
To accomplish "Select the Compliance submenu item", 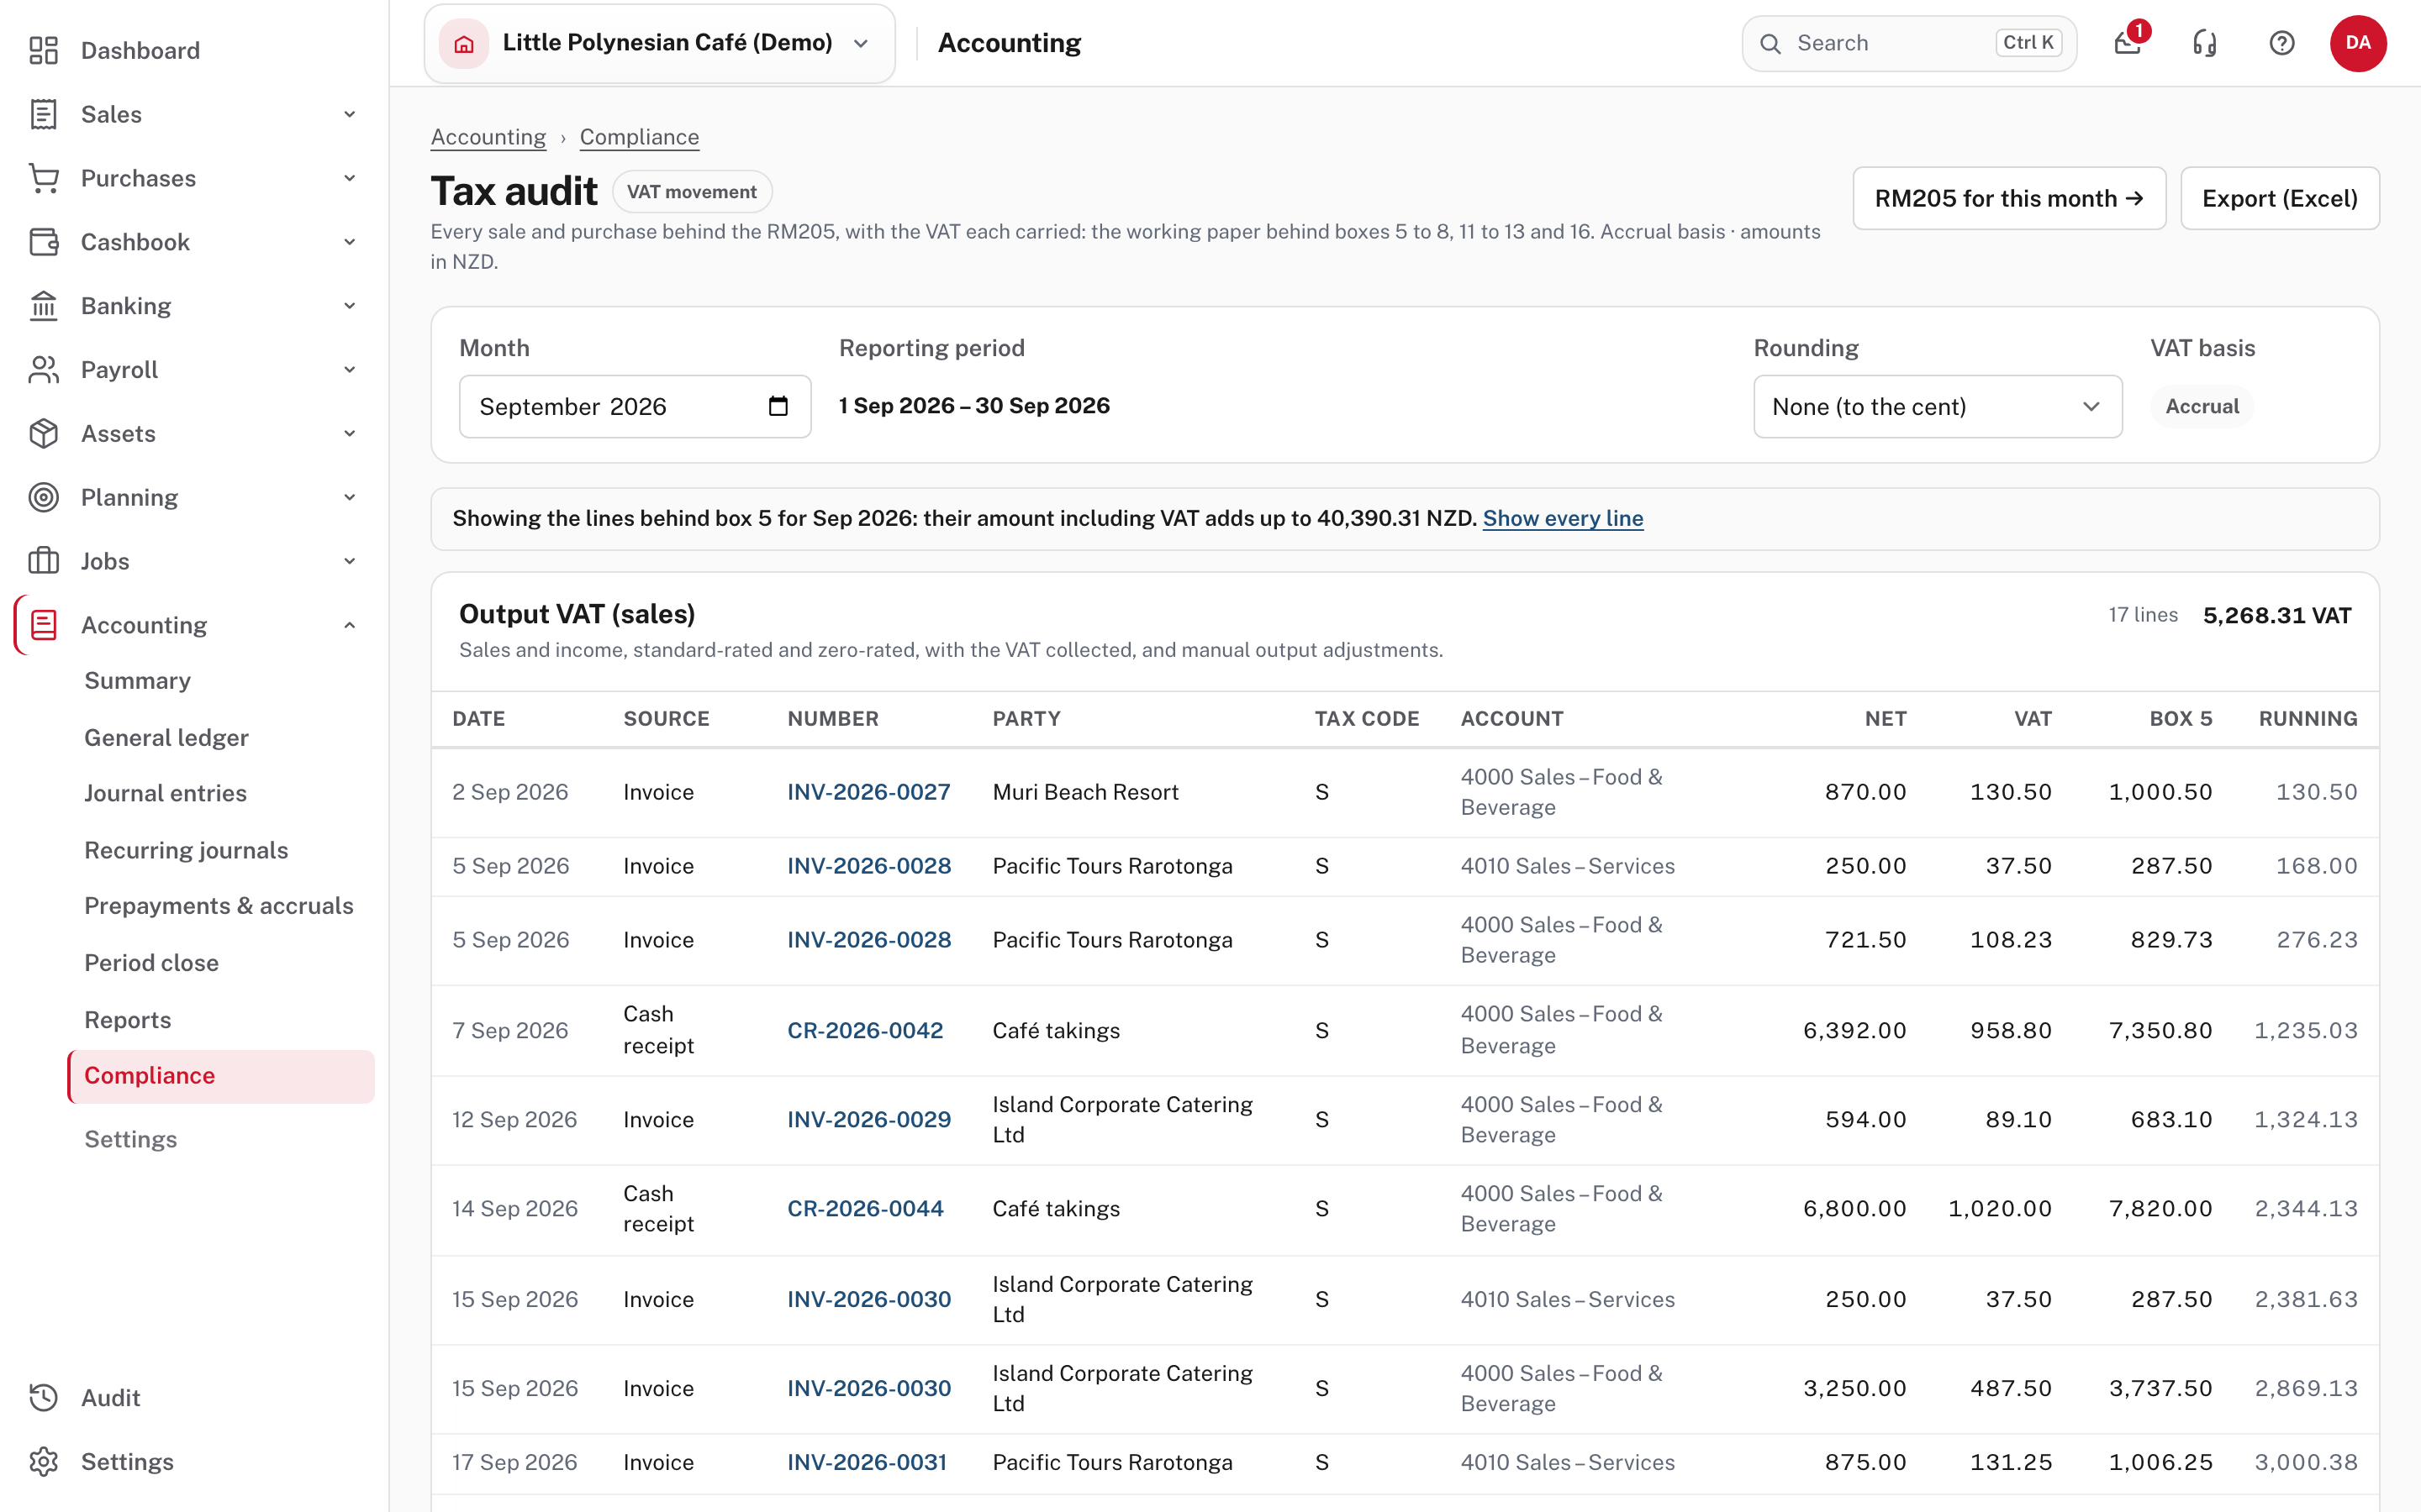I will (x=220, y=1076).
